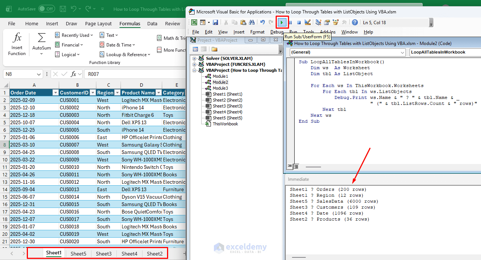Open the Object Browser icon in VBA toolbar

pos(336,22)
